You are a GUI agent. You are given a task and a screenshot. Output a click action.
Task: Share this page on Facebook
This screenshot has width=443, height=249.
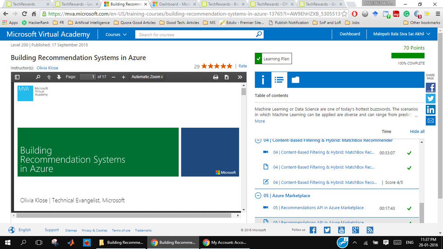[430, 87]
